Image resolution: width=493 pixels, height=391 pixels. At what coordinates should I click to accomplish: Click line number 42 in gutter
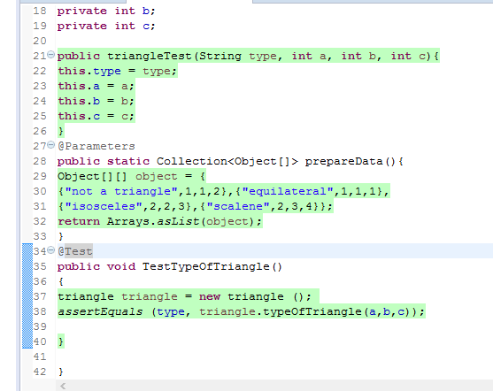click(x=40, y=372)
